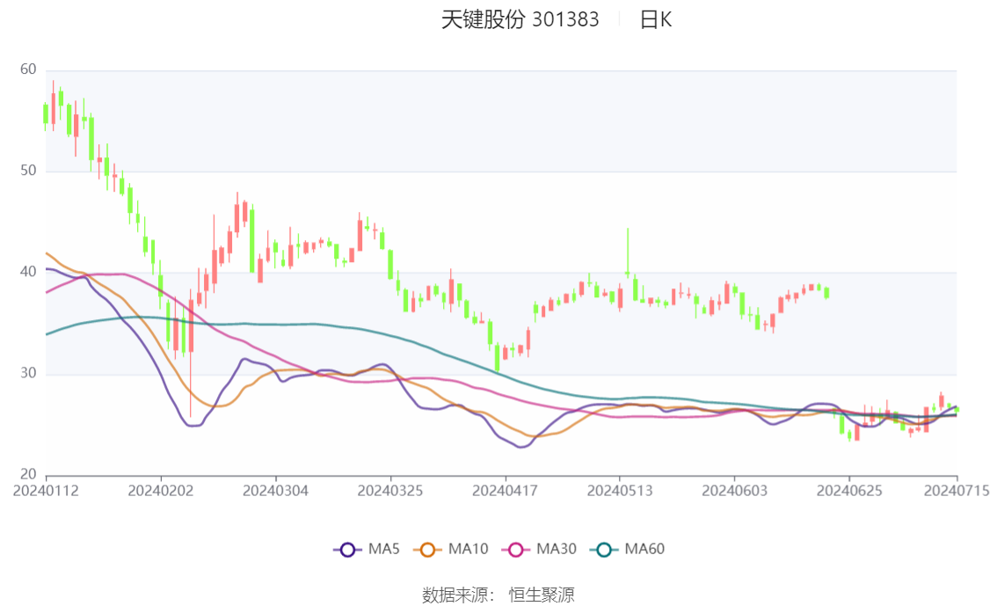997x606 pixels.
Task: Select the date label 20240202
Action: [161, 491]
